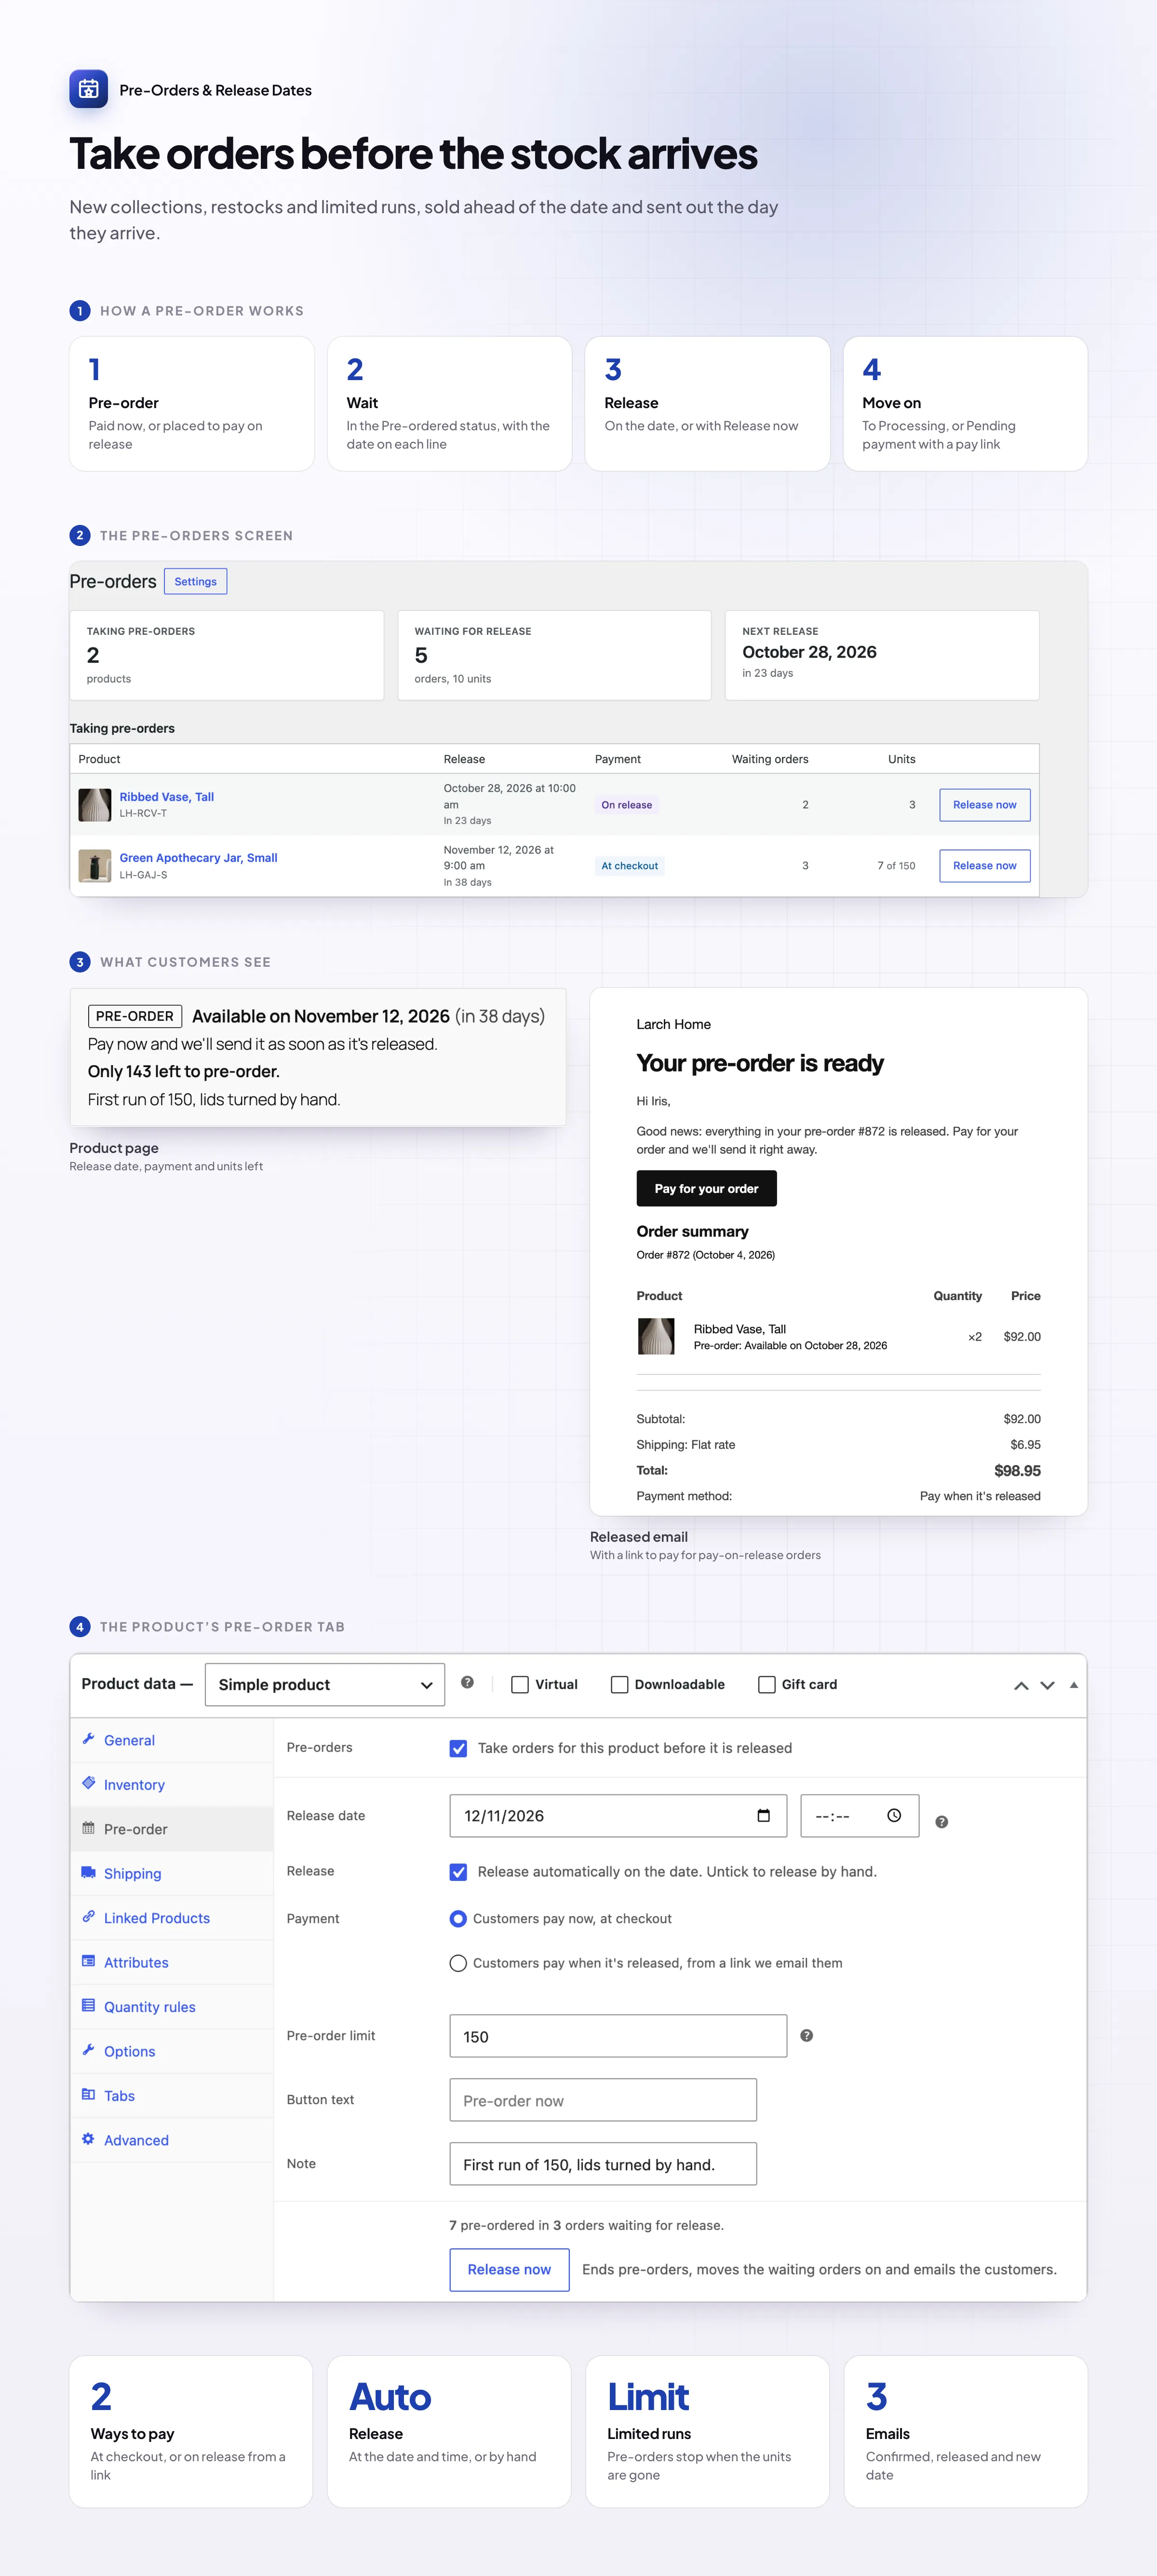Uncheck Release automatically on the date
1157x2576 pixels.
pyautogui.click(x=457, y=1871)
